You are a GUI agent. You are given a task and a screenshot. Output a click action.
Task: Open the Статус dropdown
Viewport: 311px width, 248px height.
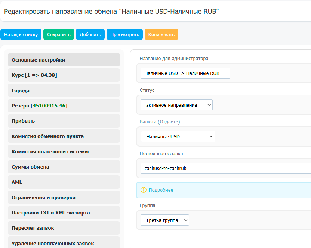pos(176,105)
